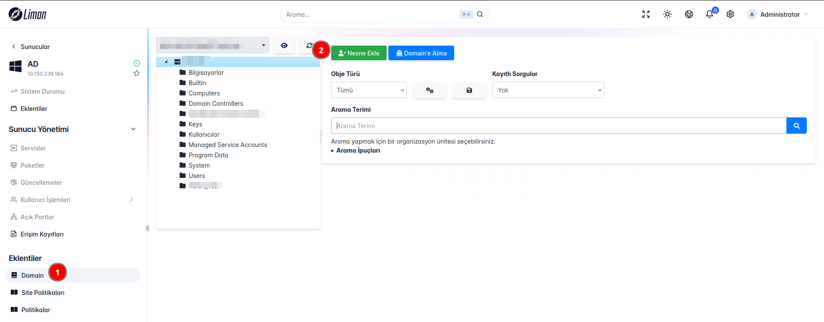Switch the light/dark theme icon

pos(667,14)
